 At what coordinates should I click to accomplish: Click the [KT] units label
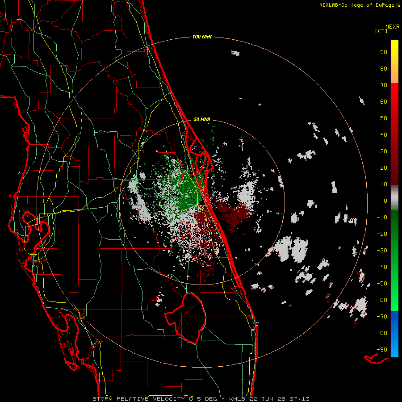[381, 31]
